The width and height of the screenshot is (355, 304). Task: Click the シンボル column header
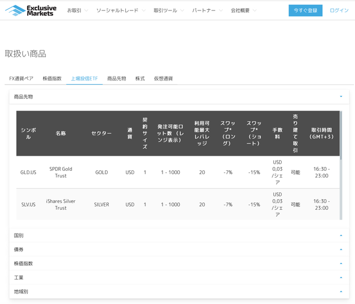[x=28, y=133]
